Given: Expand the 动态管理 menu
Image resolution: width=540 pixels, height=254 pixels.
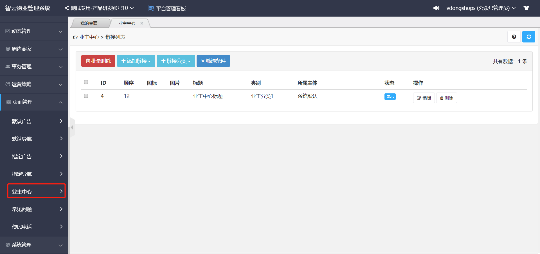Looking at the screenshot, I should point(34,31).
